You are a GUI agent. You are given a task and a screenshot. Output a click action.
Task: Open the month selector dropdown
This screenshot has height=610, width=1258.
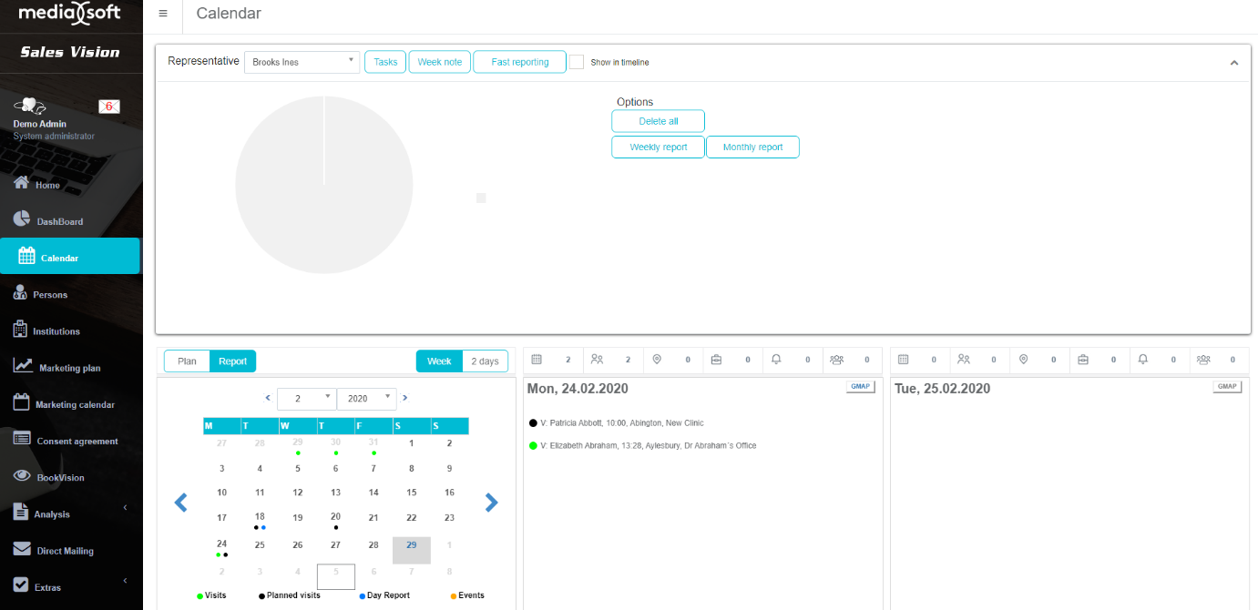307,398
